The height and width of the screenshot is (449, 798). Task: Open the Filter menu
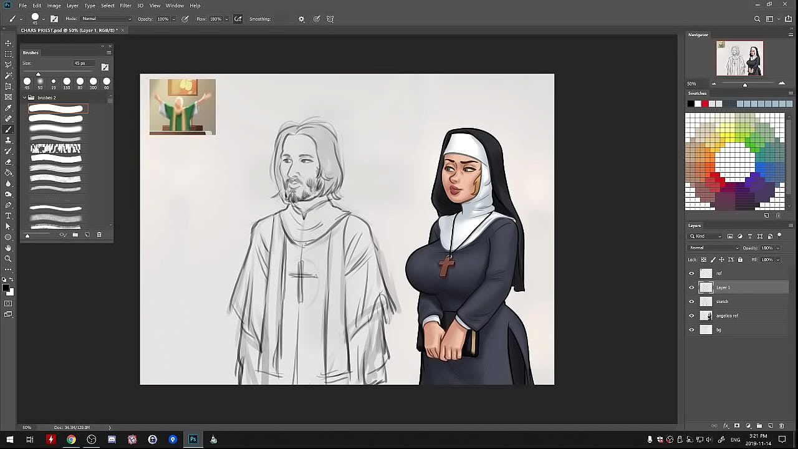click(x=125, y=6)
